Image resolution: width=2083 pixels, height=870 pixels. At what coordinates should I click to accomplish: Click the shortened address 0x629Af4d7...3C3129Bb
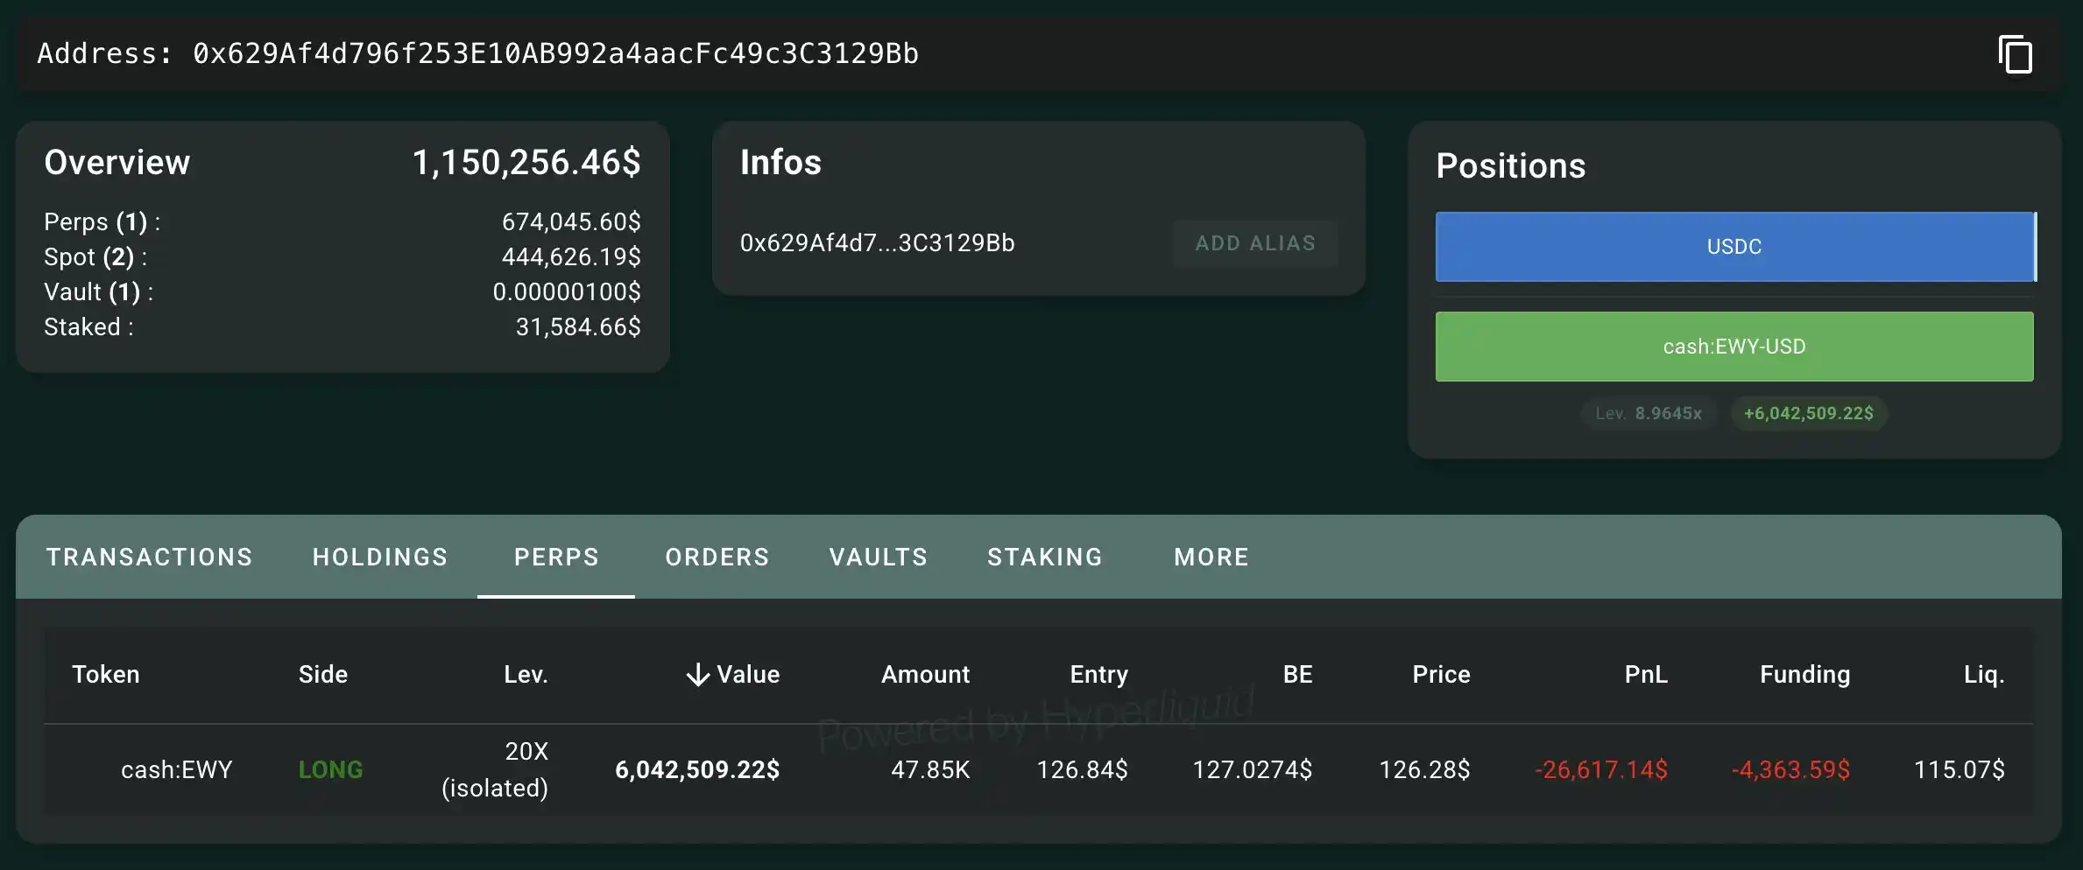(877, 243)
